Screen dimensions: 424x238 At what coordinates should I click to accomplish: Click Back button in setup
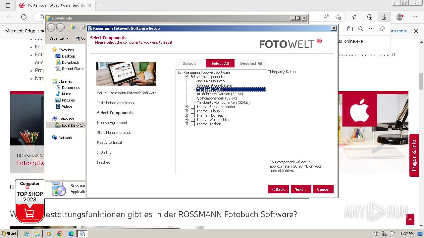coord(278,189)
